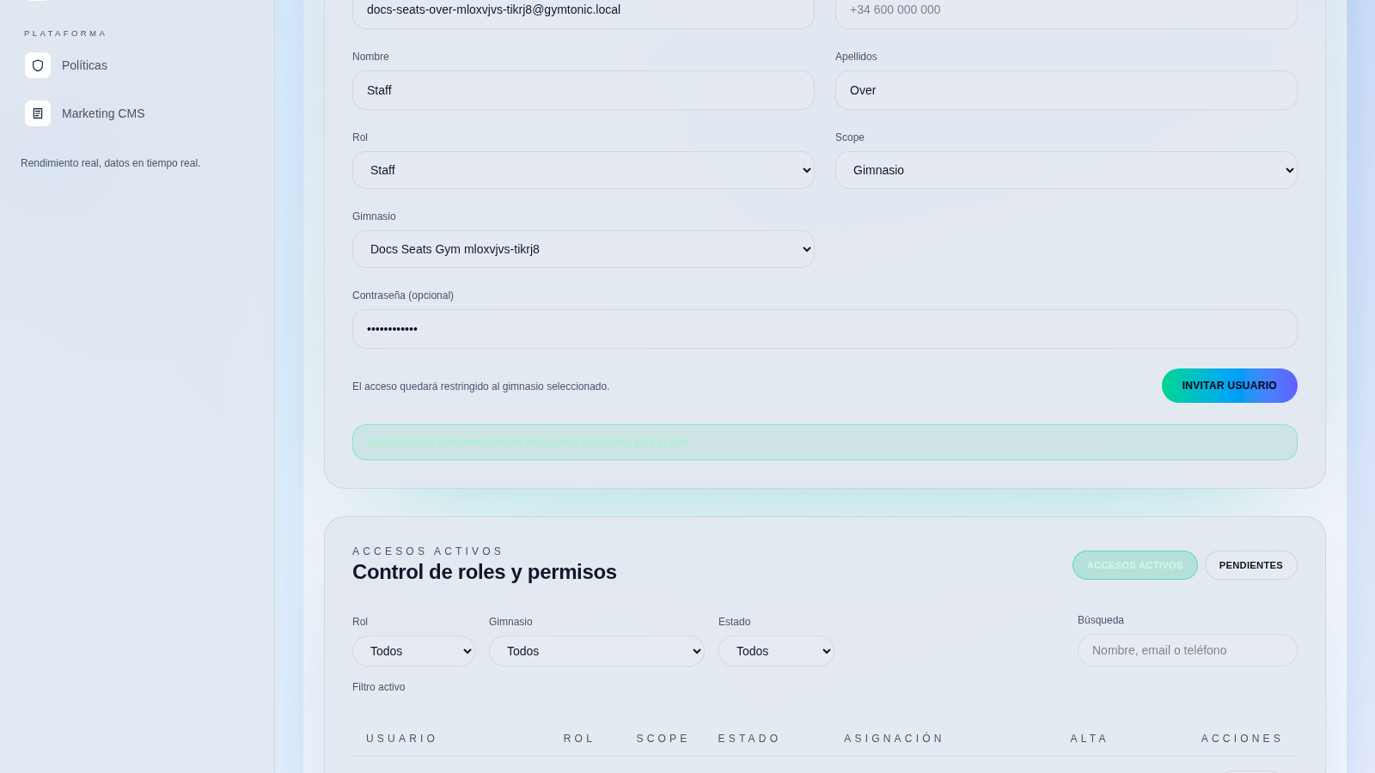Click the Marketing CMS document icon
The image size is (1375, 773).
pos(38,113)
